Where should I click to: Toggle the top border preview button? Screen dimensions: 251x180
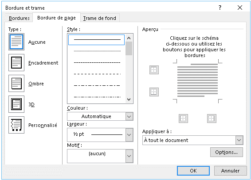coord(154,70)
